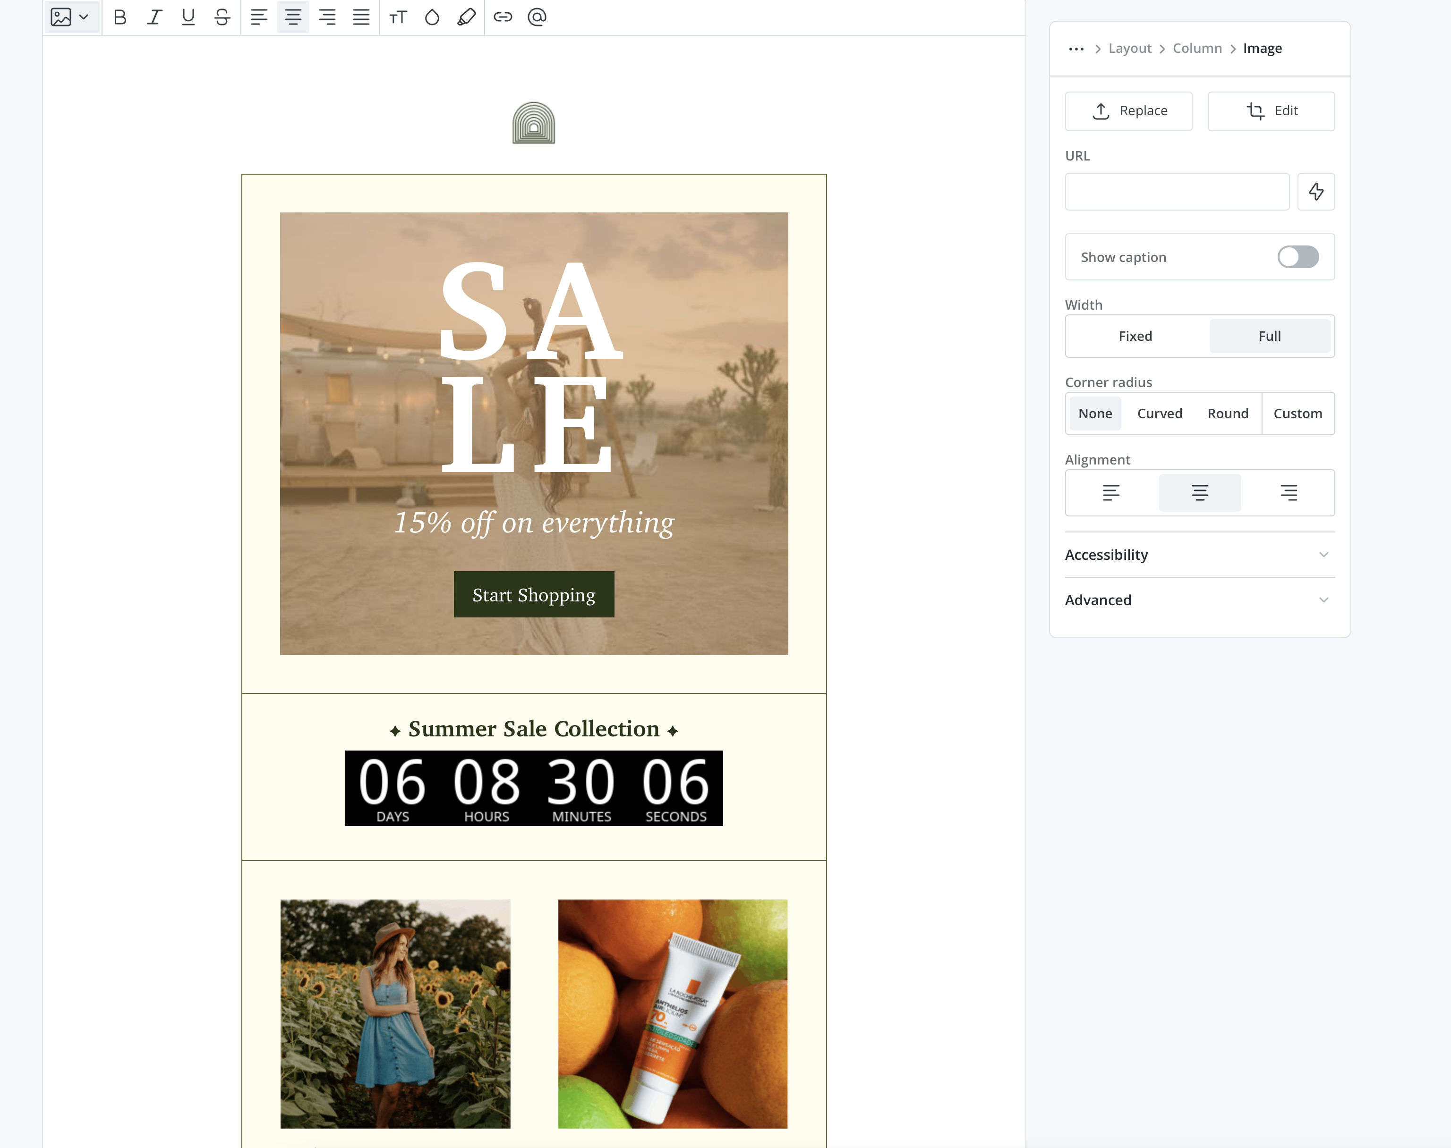Enable the Show caption switch
The height and width of the screenshot is (1148, 1451).
pyautogui.click(x=1297, y=257)
